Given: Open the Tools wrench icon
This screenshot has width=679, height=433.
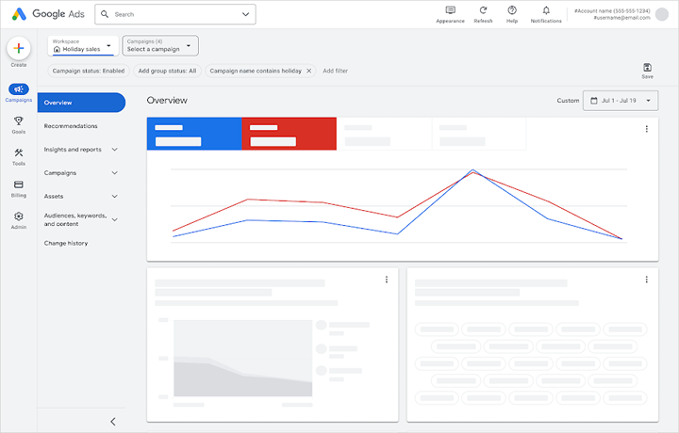Looking at the screenshot, I should coord(19,154).
